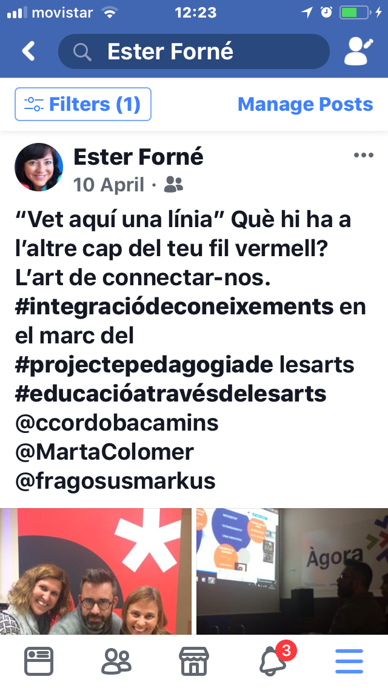Open the Ester Forné author name
The width and height of the screenshot is (388, 688).
click(x=138, y=157)
